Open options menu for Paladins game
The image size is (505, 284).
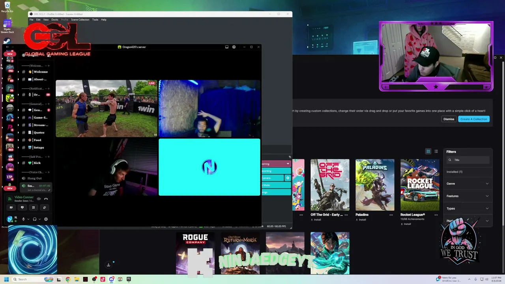pyautogui.click(x=391, y=215)
